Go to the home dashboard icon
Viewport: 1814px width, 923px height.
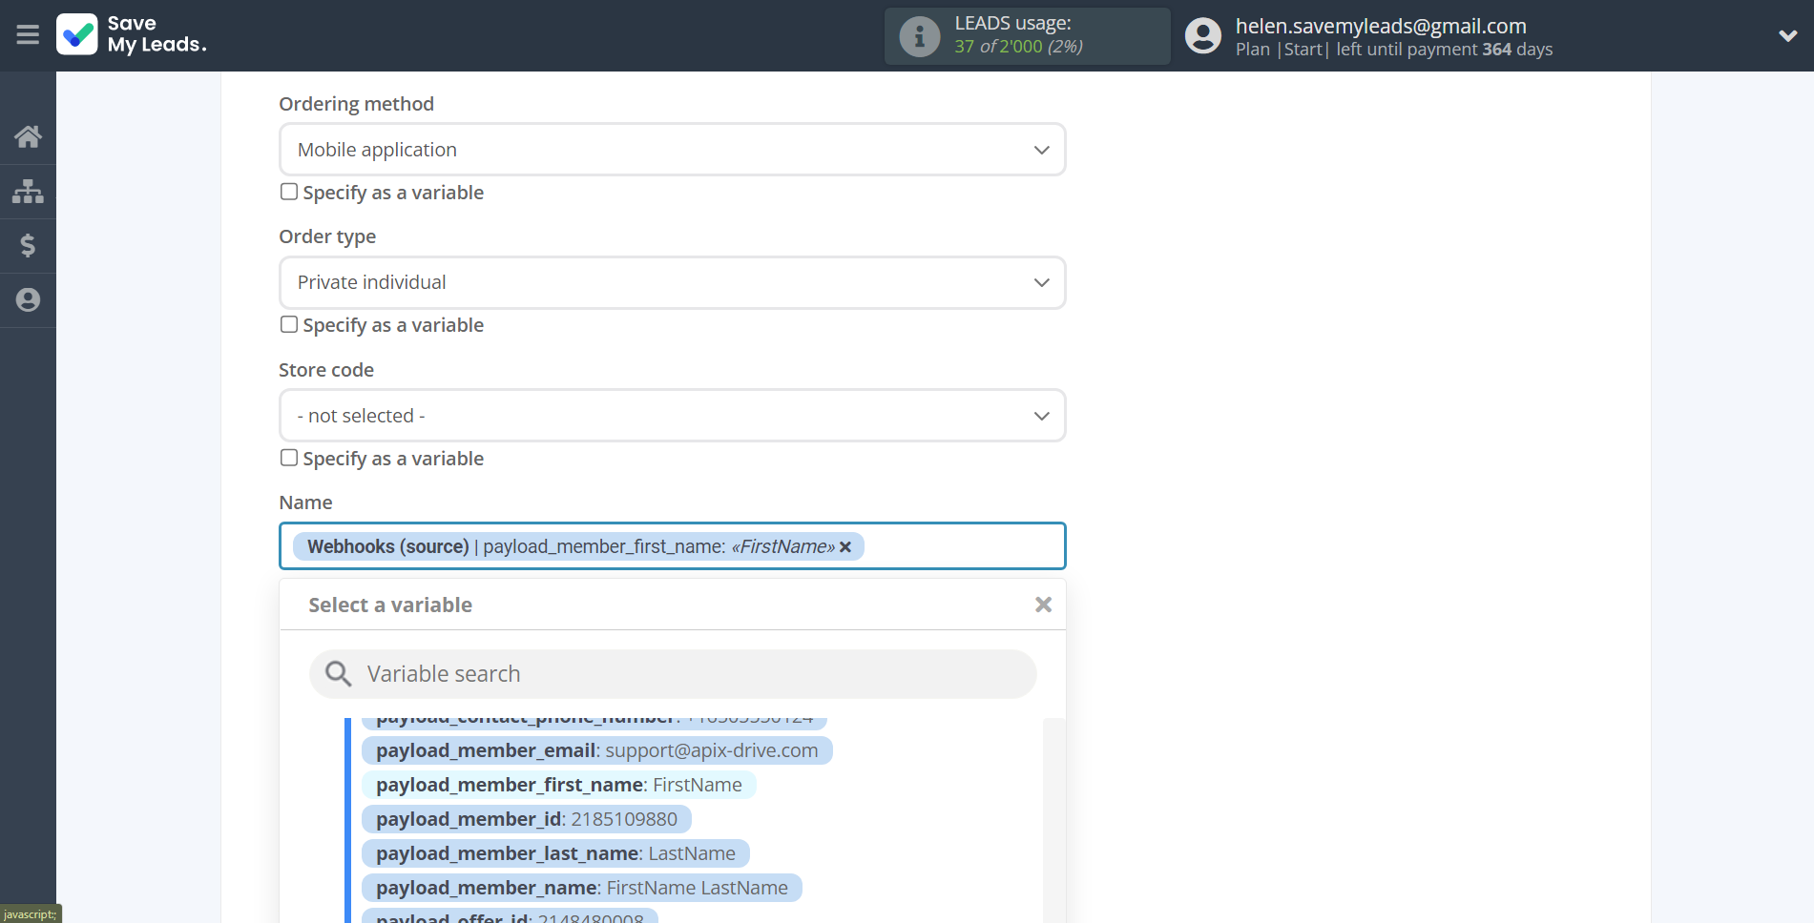[28, 136]
